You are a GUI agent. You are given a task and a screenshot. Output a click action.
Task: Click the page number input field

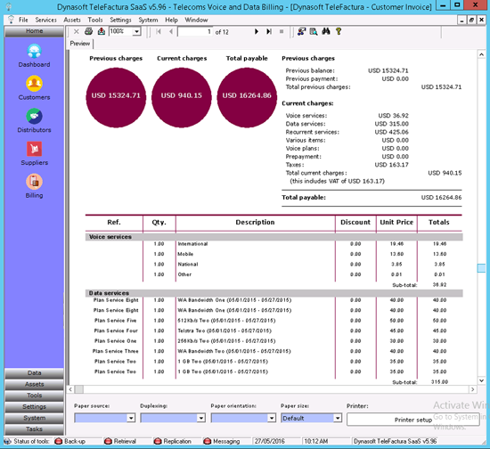[x=195, y=31]
